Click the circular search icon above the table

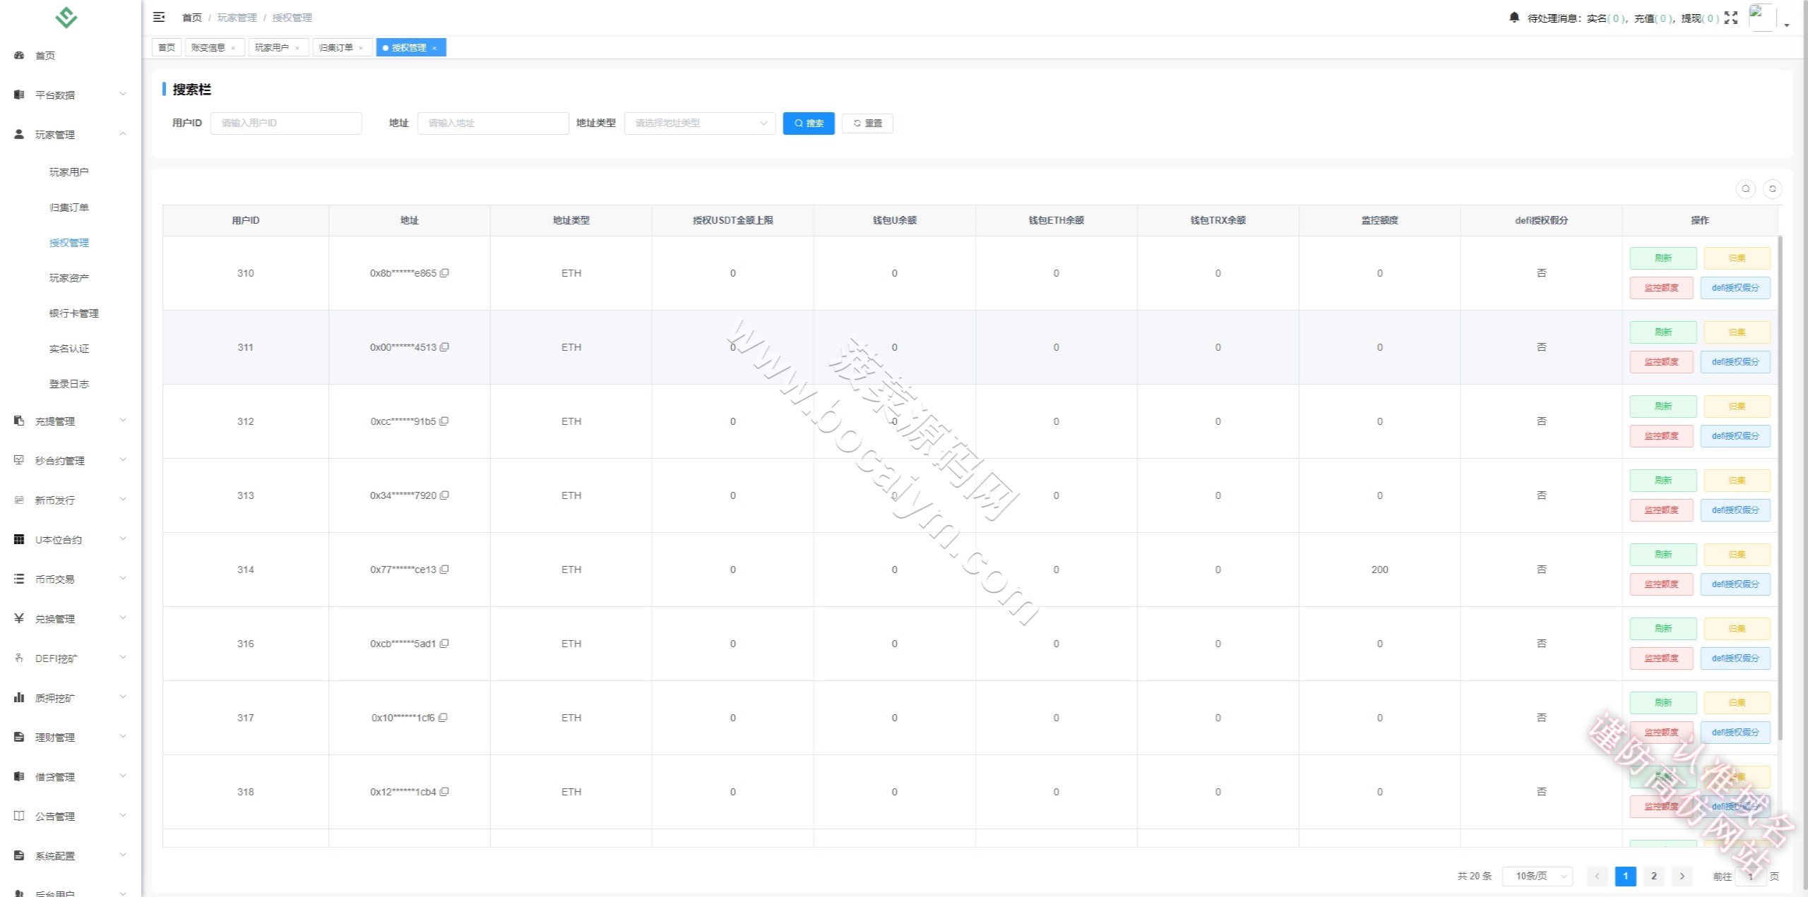pos(1746,189)
